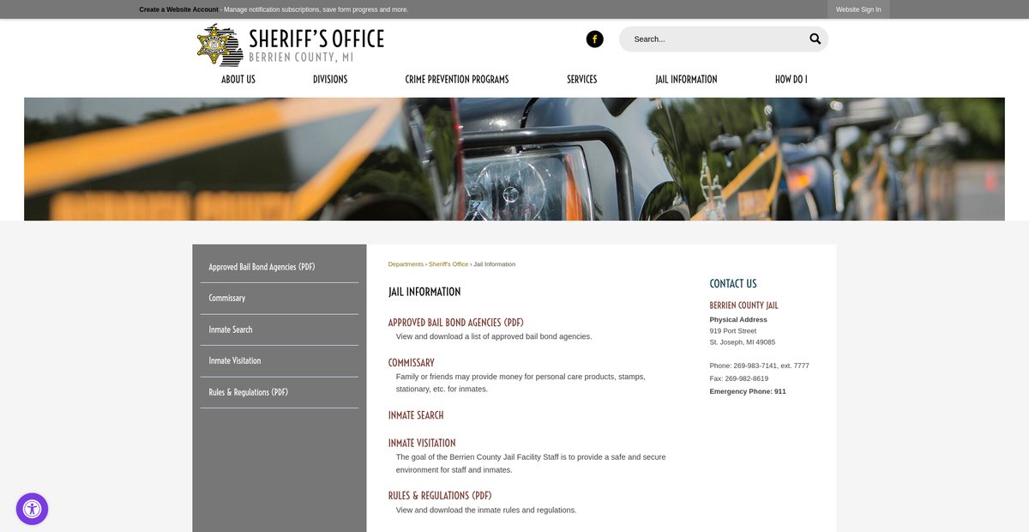Click the search magnifier icon
Viewport: 1029px width, 532px height.
pos(815,39)
